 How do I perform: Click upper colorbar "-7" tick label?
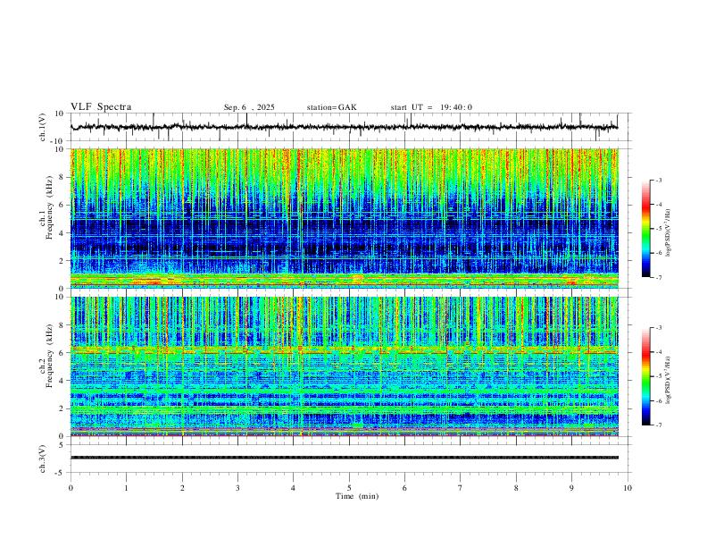click(659, 278)
